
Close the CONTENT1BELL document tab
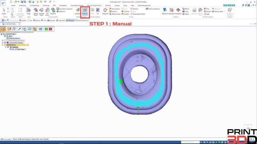19,24
